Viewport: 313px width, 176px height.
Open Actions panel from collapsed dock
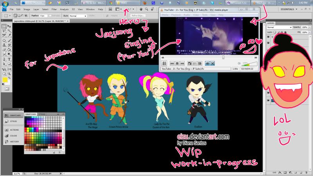point(13,130)
